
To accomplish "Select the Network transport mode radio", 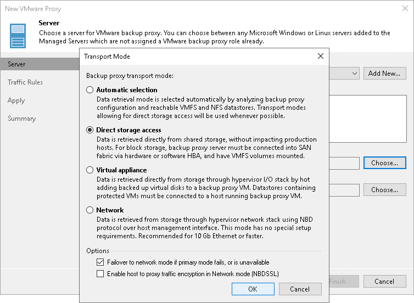I will tap(89, 210).
